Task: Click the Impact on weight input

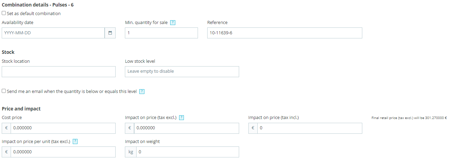Action: (x=187, y=152)
